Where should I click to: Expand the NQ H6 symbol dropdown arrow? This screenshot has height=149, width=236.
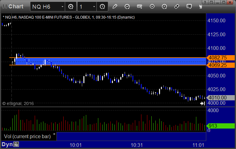click(x=62, y=7)
